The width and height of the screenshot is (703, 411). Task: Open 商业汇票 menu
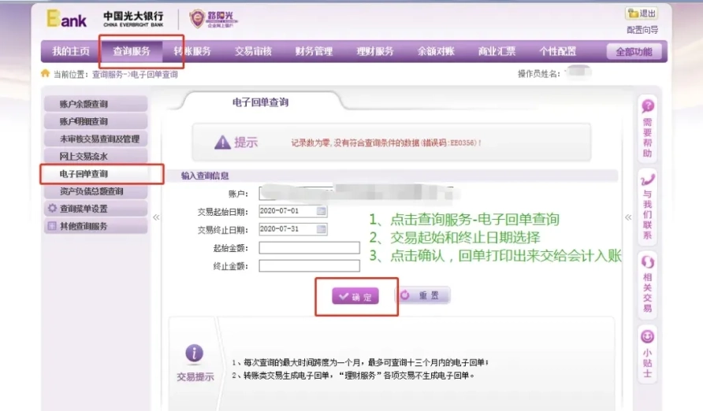497,51
